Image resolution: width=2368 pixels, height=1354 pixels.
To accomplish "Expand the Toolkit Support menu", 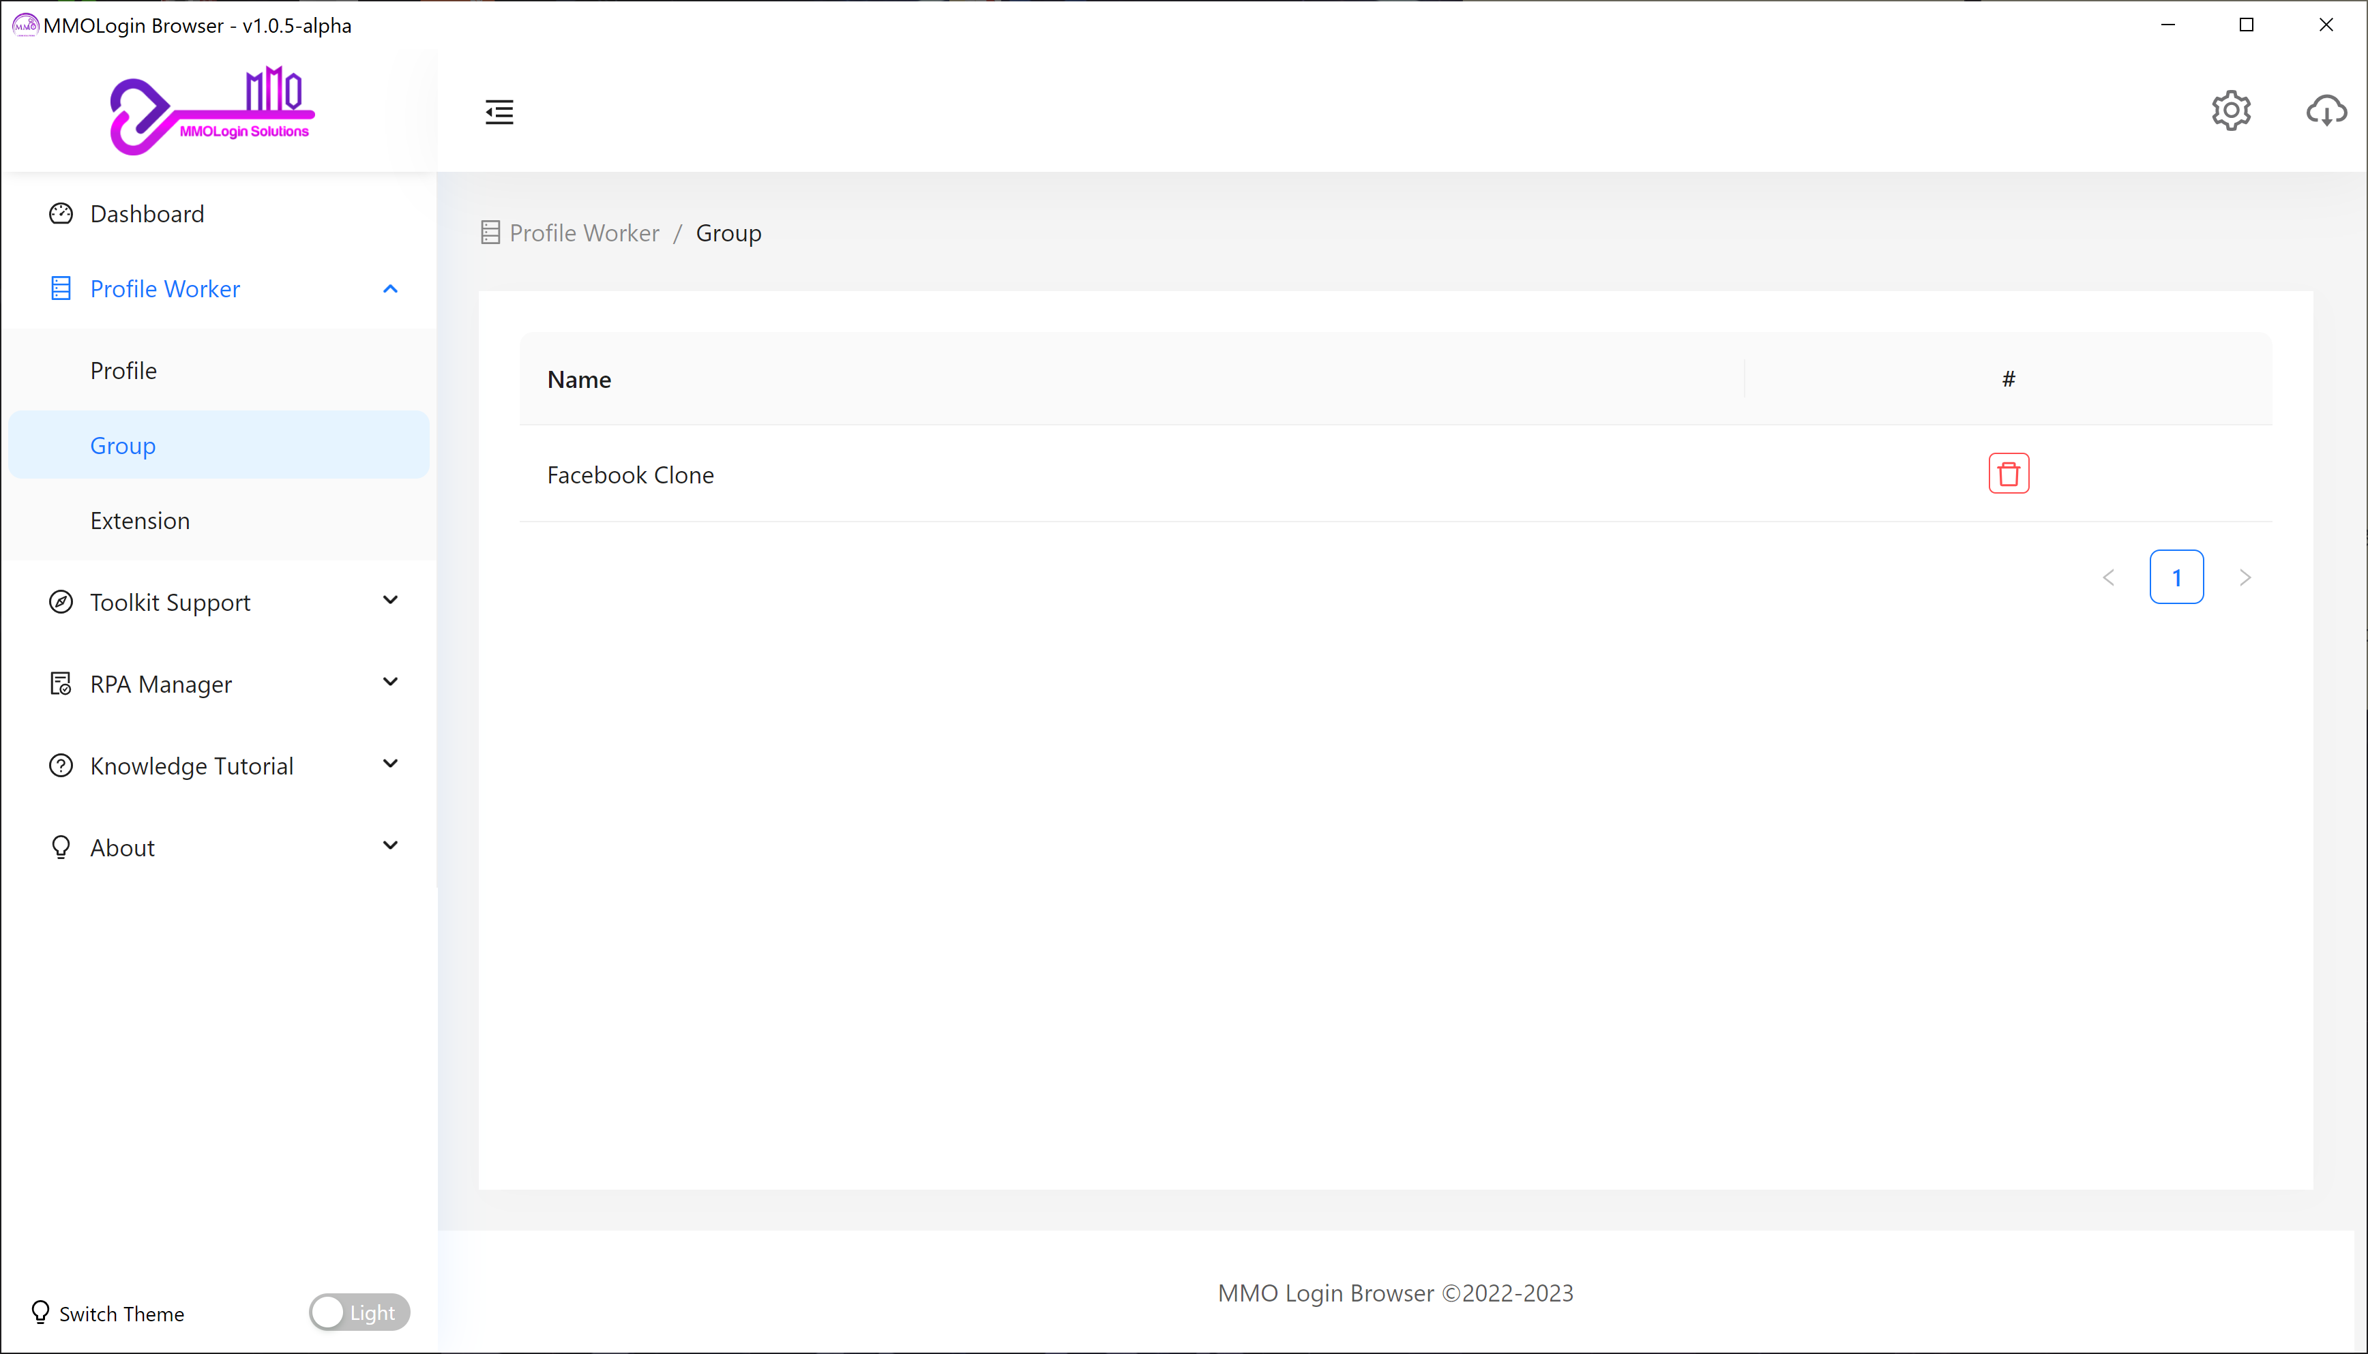I will [x=391, y=601].
